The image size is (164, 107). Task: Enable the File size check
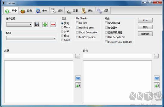pos(77,23)
